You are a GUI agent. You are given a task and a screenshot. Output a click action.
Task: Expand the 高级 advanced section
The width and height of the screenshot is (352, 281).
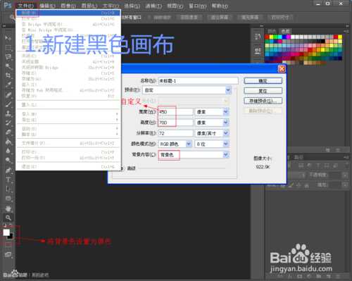122,168
